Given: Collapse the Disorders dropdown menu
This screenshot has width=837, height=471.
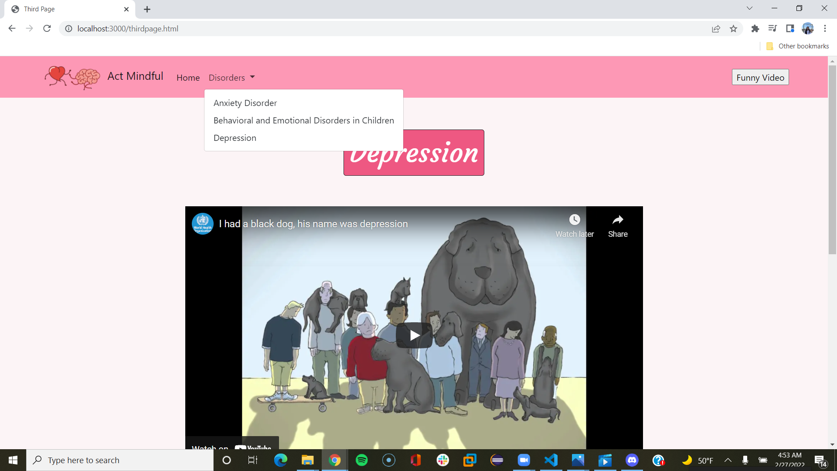Looking at the screenshot, I should 231,78.
